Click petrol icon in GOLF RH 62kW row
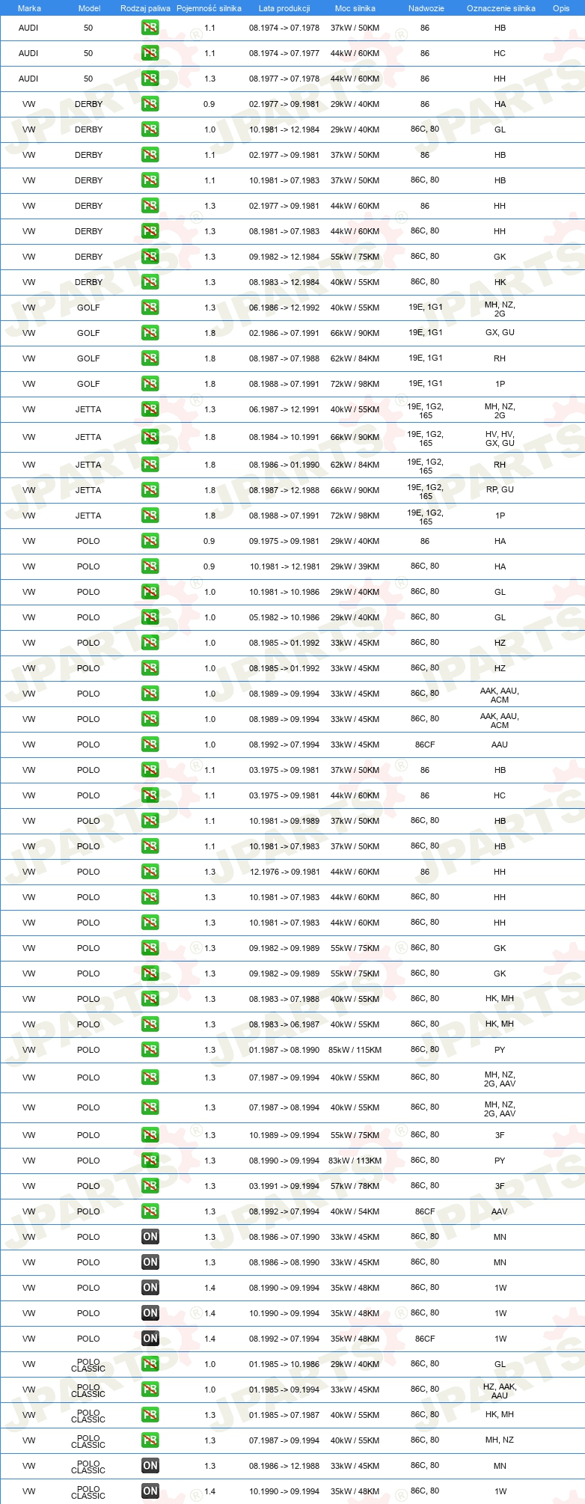 pos(150,358)
